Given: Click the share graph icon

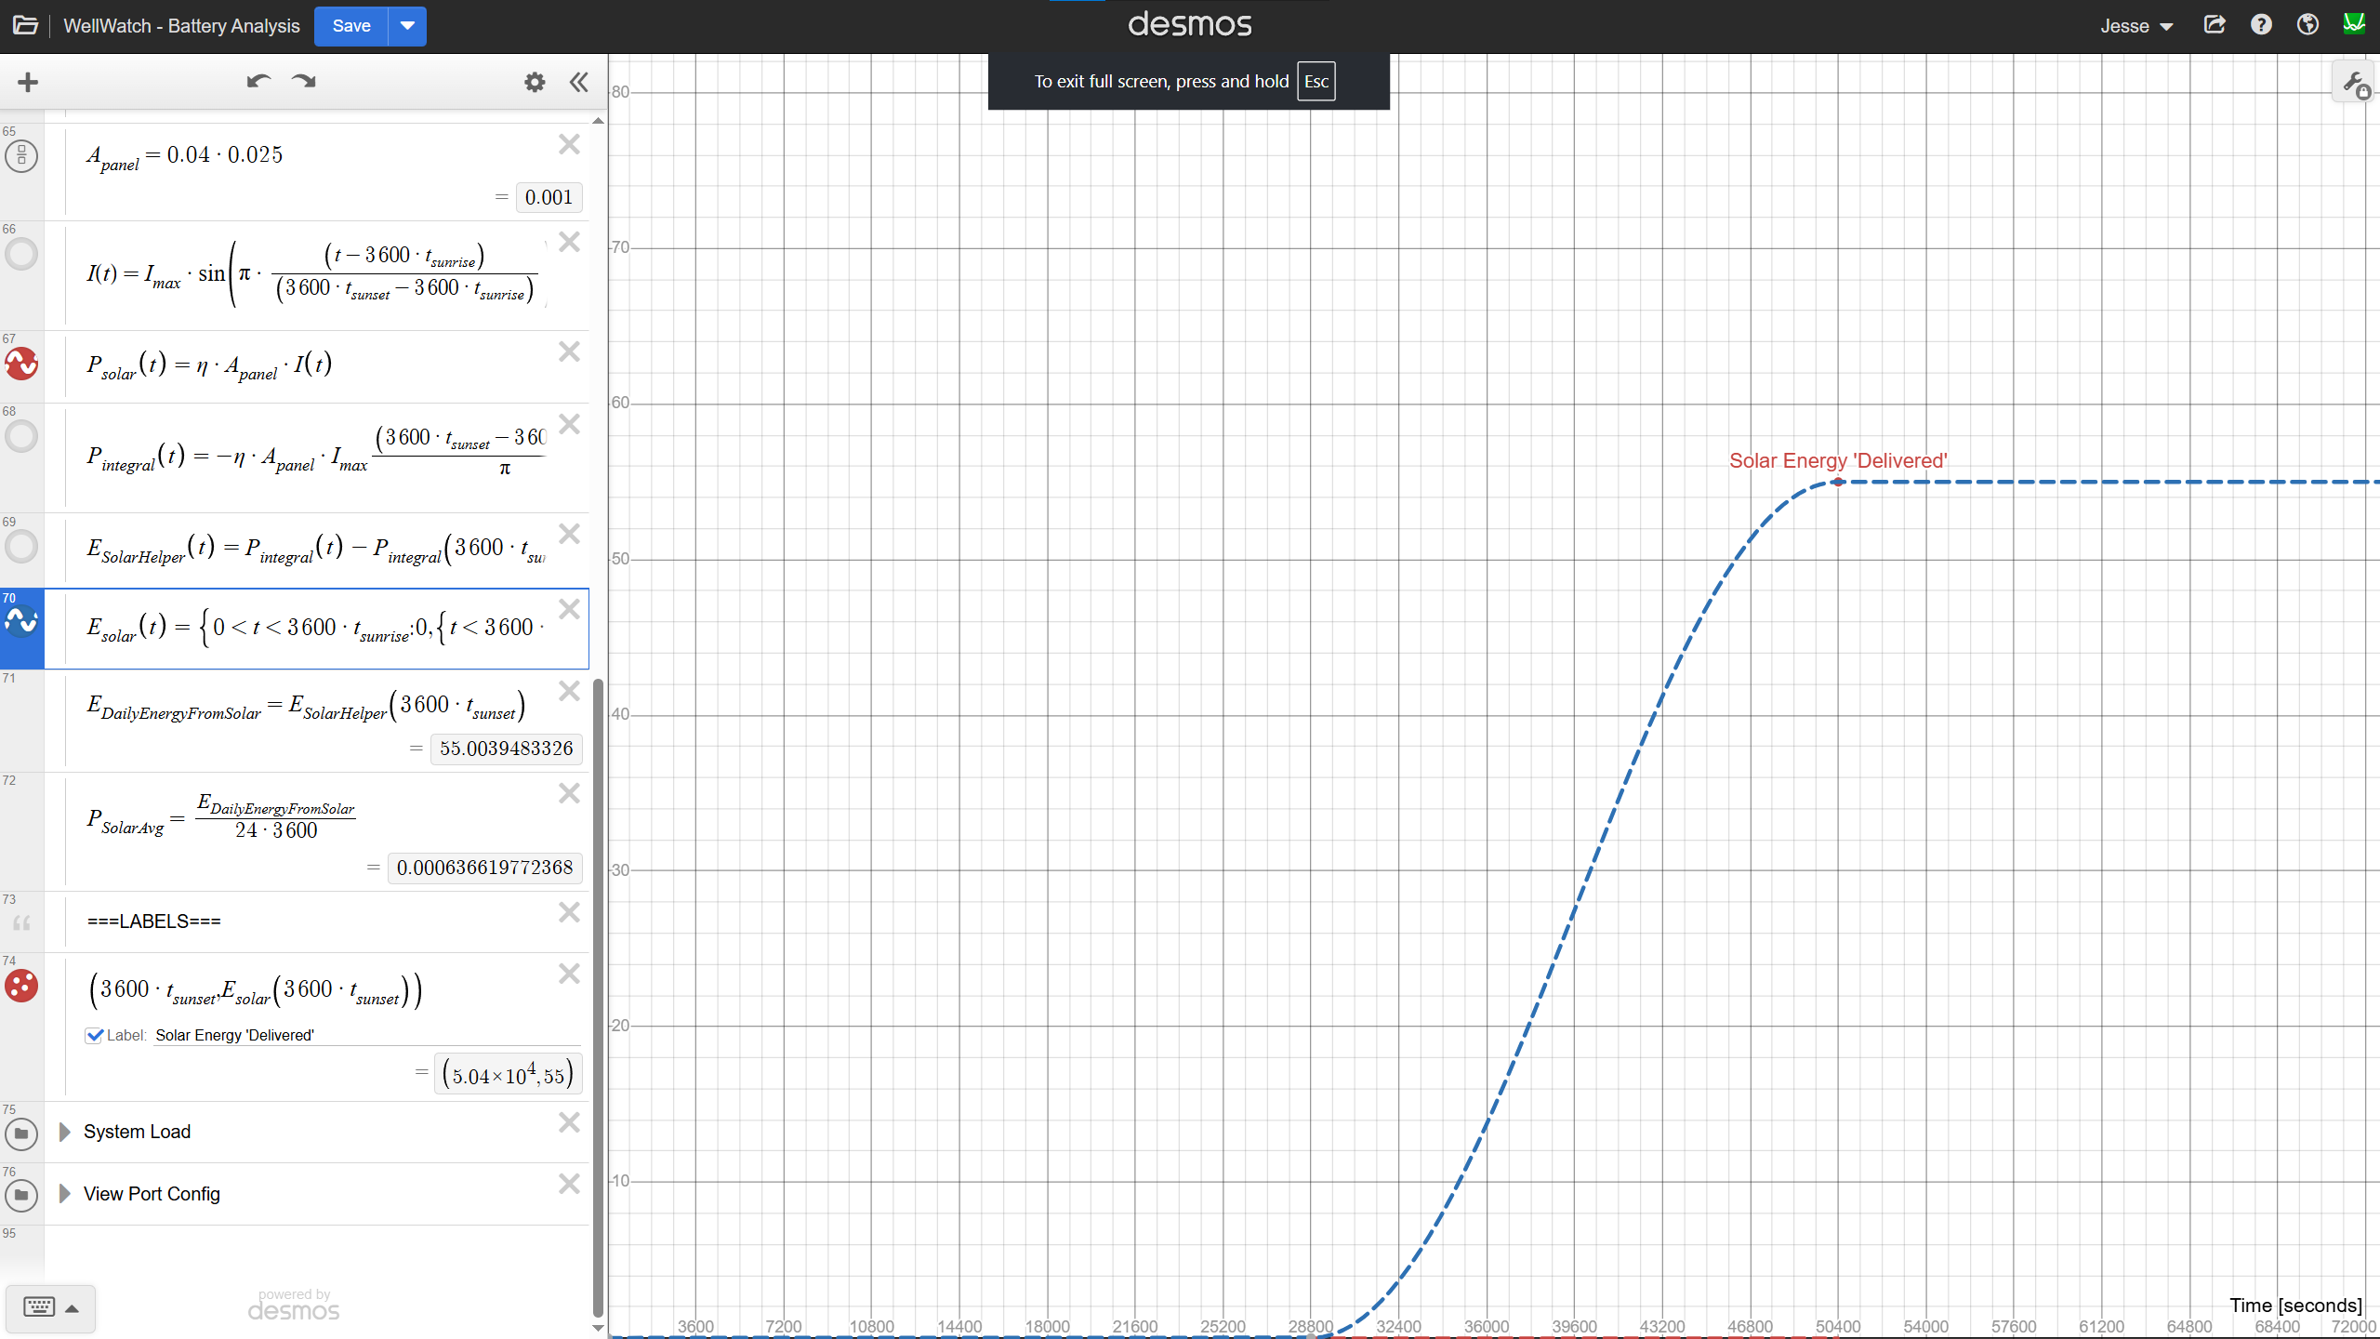Looking at the screenshot, I should pyautogui.click(x=2215, y=25).
